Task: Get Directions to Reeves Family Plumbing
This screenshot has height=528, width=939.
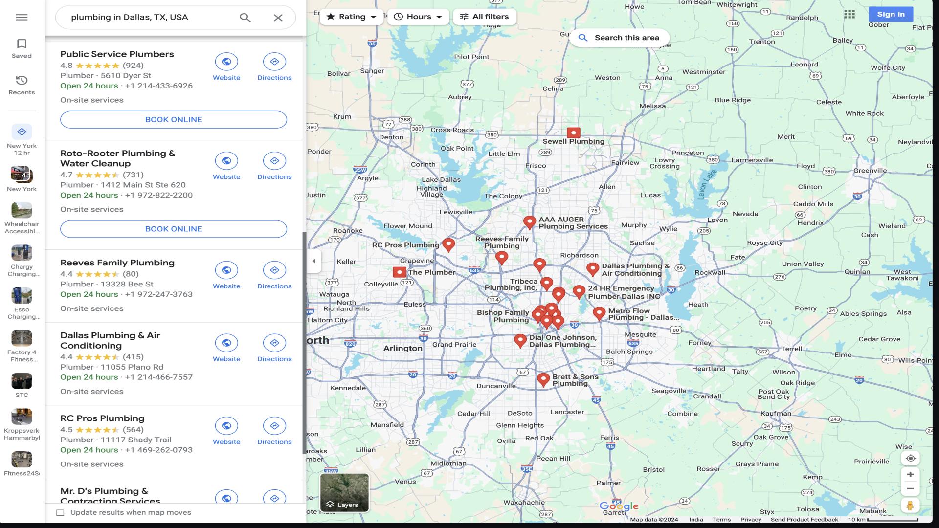Action: [x=274, y=276]
